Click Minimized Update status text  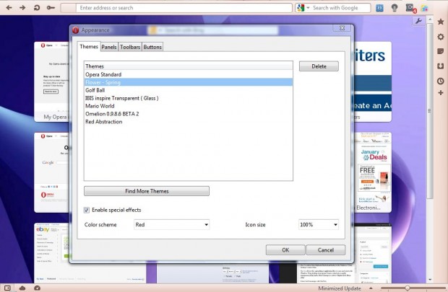[340, 288]
